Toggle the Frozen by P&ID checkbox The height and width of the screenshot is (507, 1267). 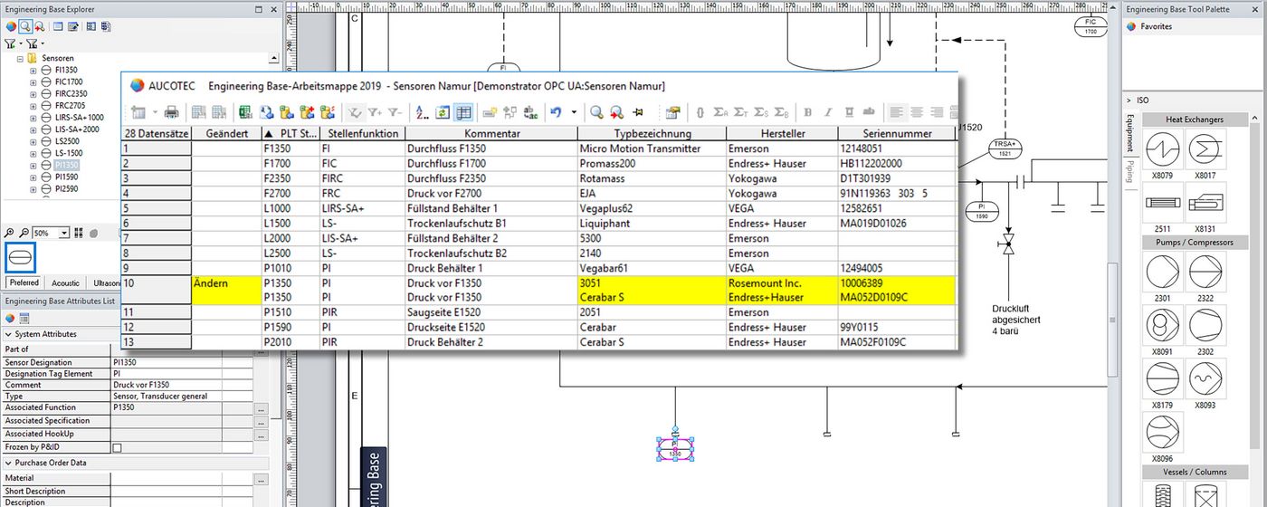pos(117,447)
